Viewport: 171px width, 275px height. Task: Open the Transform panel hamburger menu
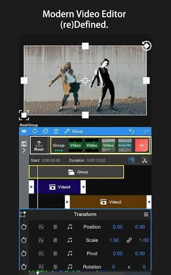point(146,215)
